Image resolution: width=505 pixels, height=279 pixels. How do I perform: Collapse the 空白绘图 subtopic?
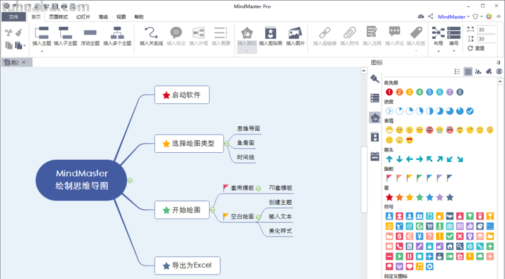[259, 217]
